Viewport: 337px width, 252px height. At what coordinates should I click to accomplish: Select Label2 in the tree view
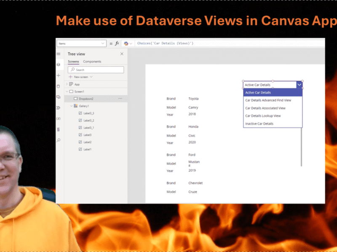pos(88,142)
